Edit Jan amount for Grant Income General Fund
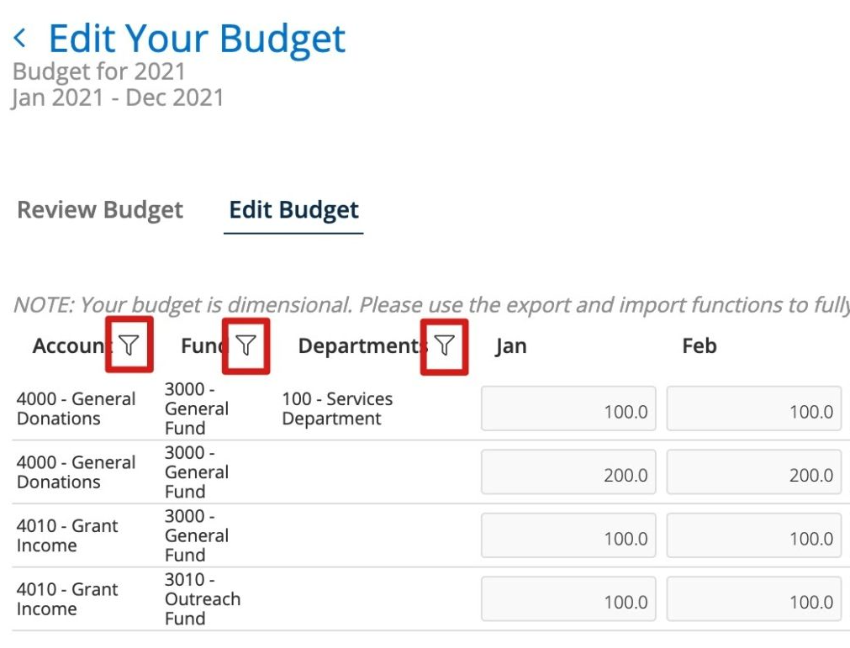 [x=568, y=535]
